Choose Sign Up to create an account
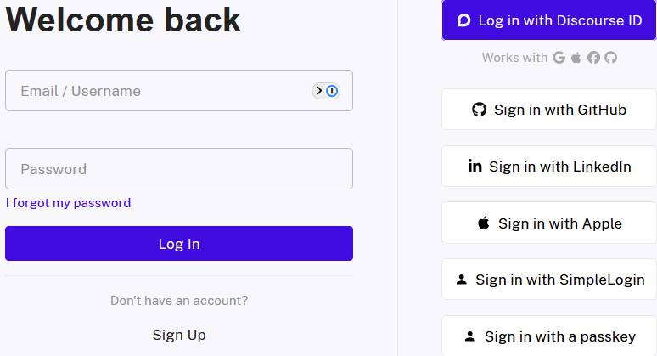The width and height of the screenshot is (657, 356). click(179, 335)
